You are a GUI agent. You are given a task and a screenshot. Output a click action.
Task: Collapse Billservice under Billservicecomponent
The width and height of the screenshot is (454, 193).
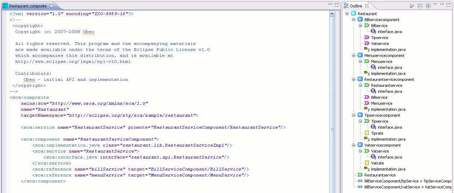click(x=361, y=26)
